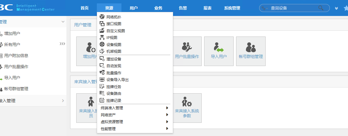Click the Intelligent Management Center logo
Screen dimensions: 348x136
[x=36, y=8]
